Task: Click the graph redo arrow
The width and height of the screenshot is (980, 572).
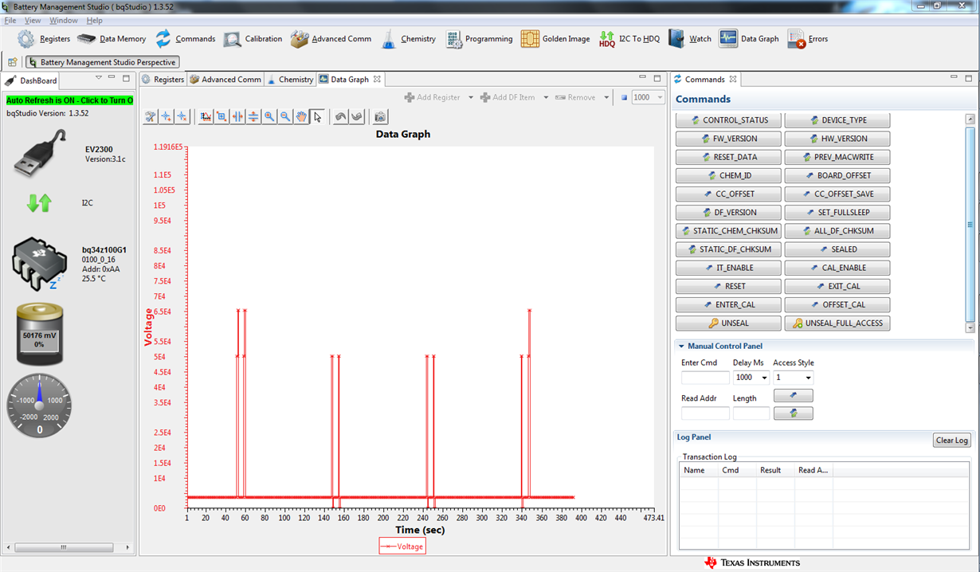Action: point(357,116)
